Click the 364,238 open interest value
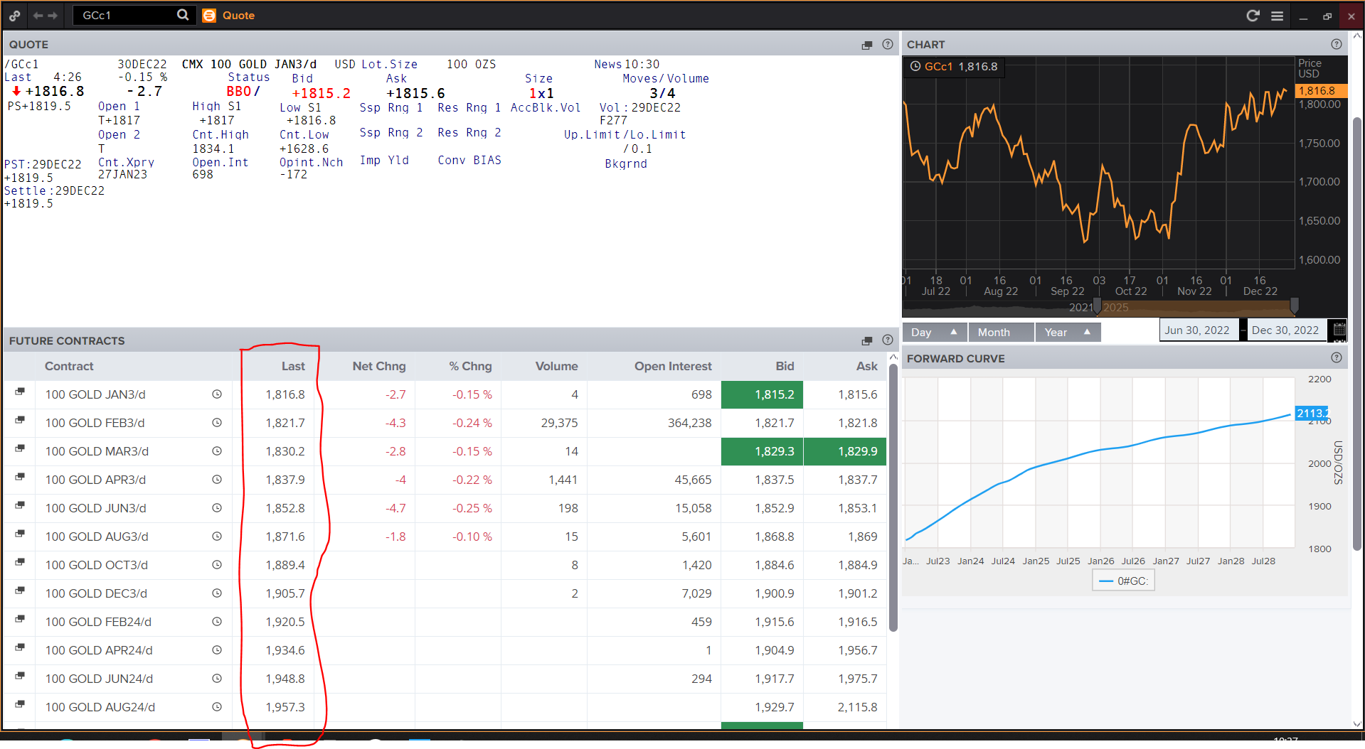 689,423
